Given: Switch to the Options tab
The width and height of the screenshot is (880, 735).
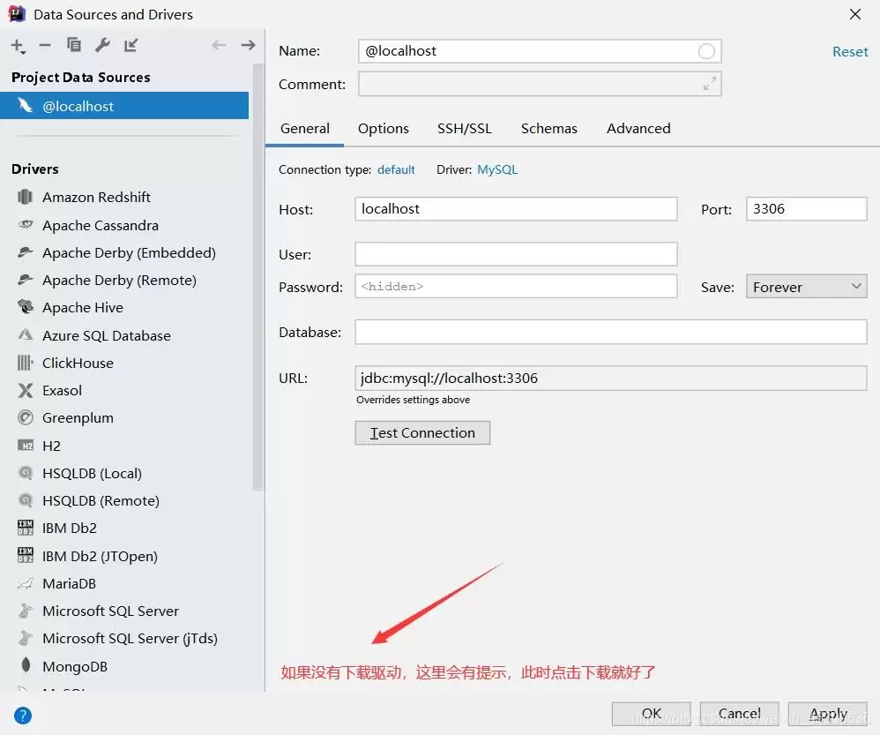Looking at the screenshot, I should click(x=384, y=129).
